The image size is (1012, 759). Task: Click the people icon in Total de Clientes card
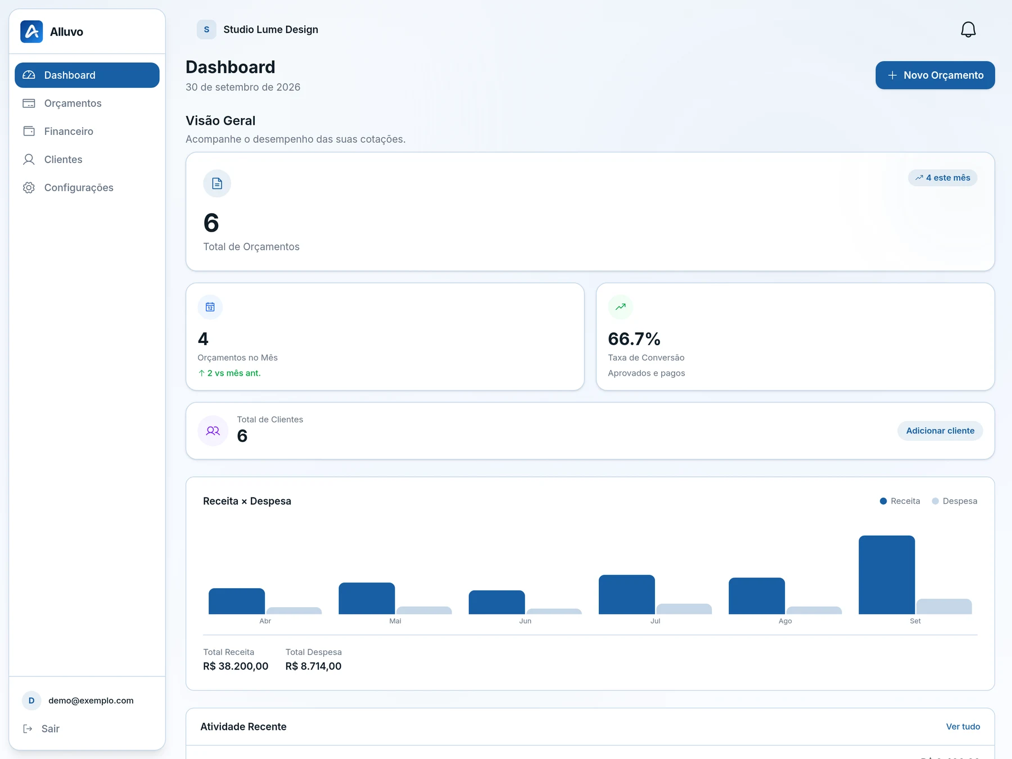pos(213,431)
